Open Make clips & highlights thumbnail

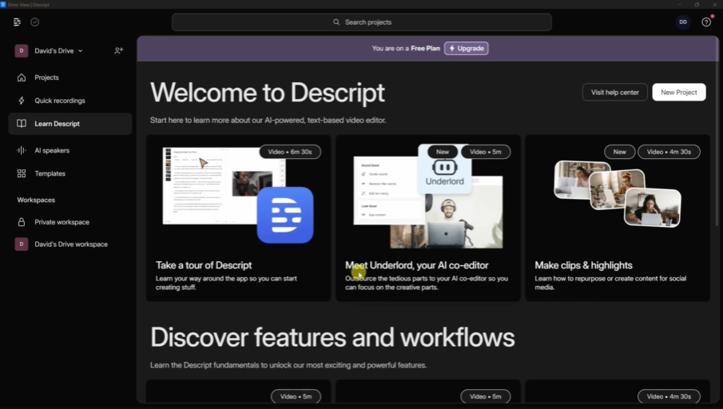click(x=618, y=193)
